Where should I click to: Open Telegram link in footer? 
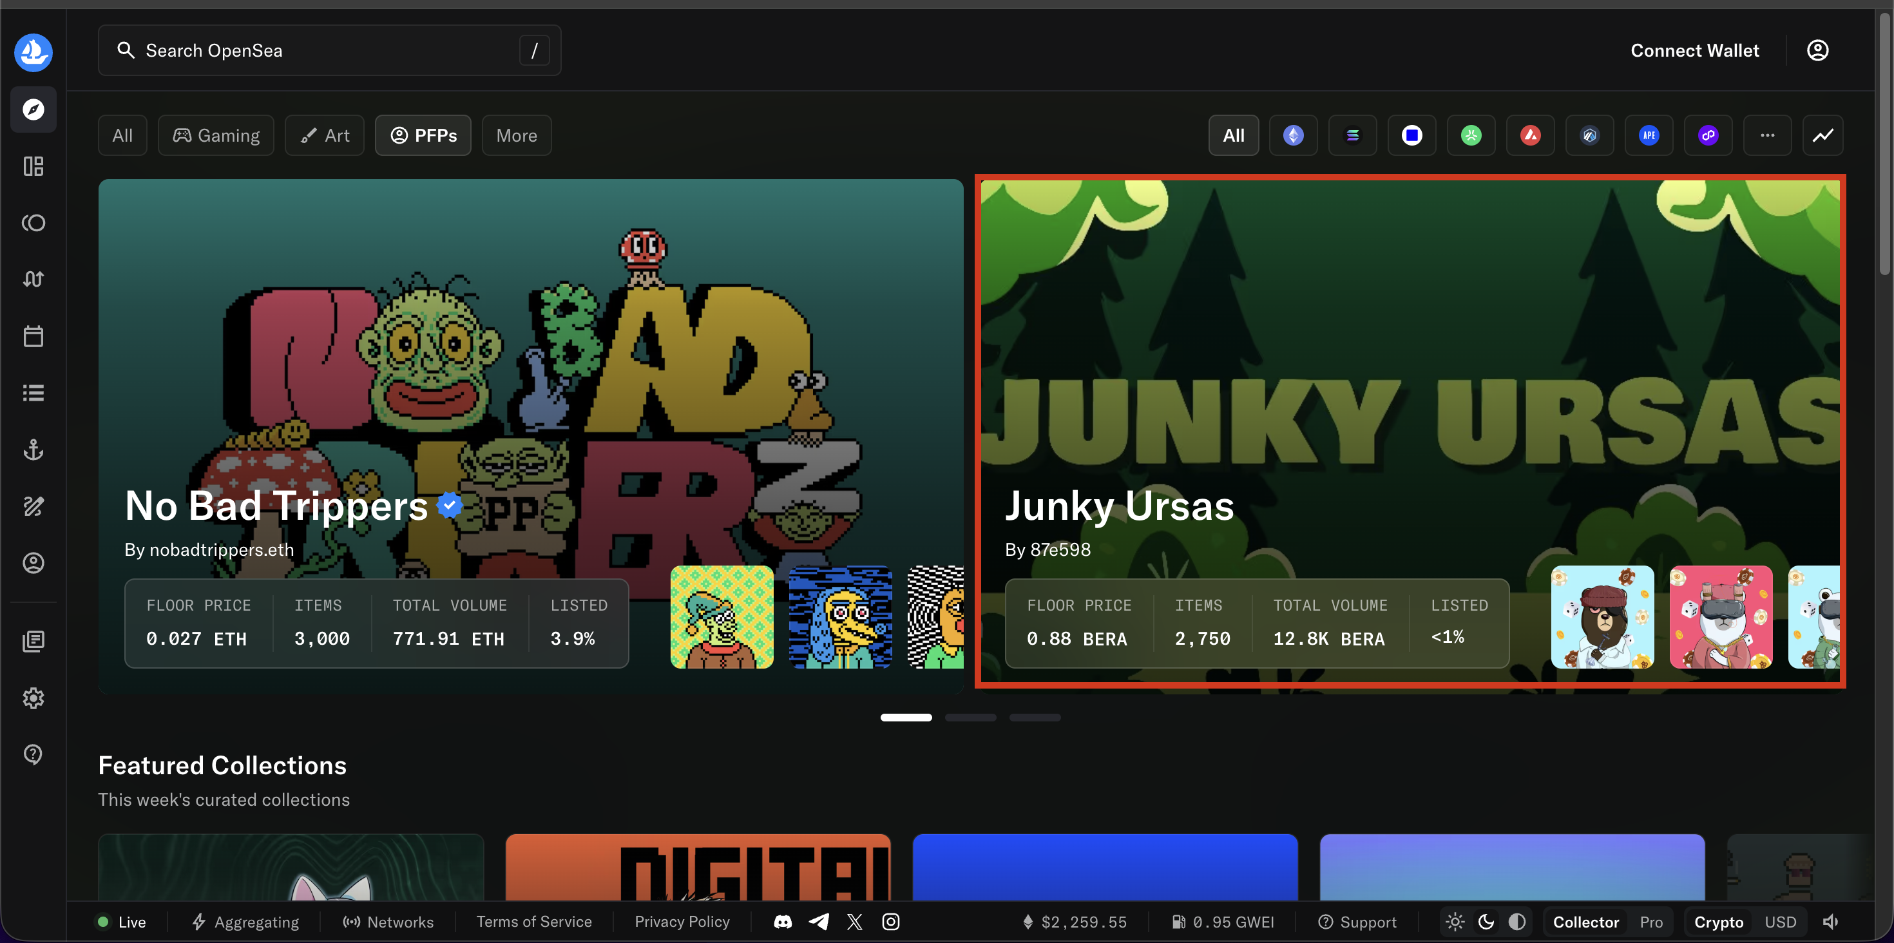[x=819, y=922]
